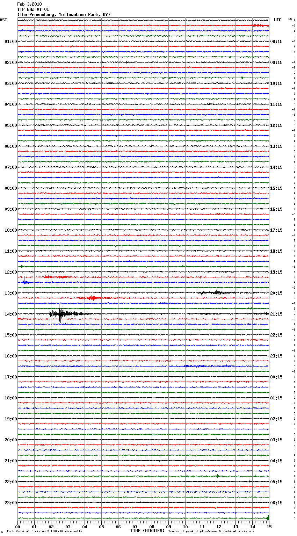Select the 17:00 MST time label
The image size is (297, 536).
[x=10, y=377]
